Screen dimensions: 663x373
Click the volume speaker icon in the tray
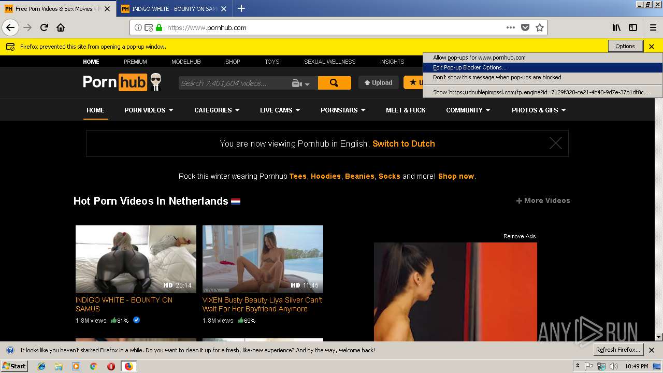613,366
